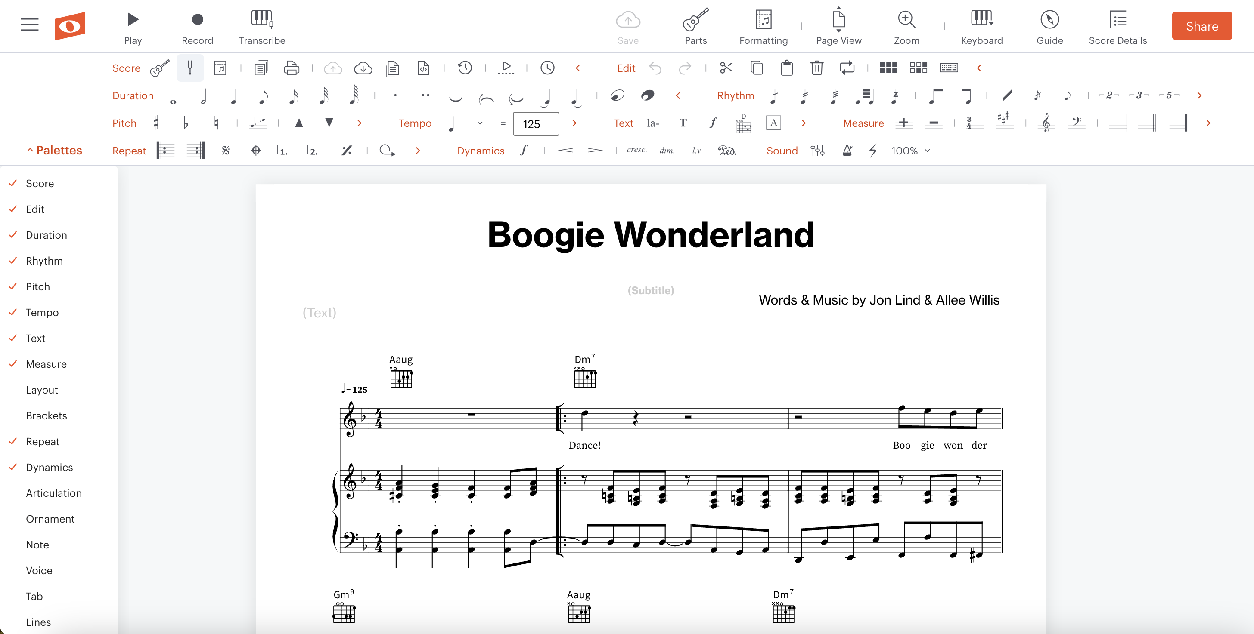Expand the Pitch palette chevron

coord(359,123)
